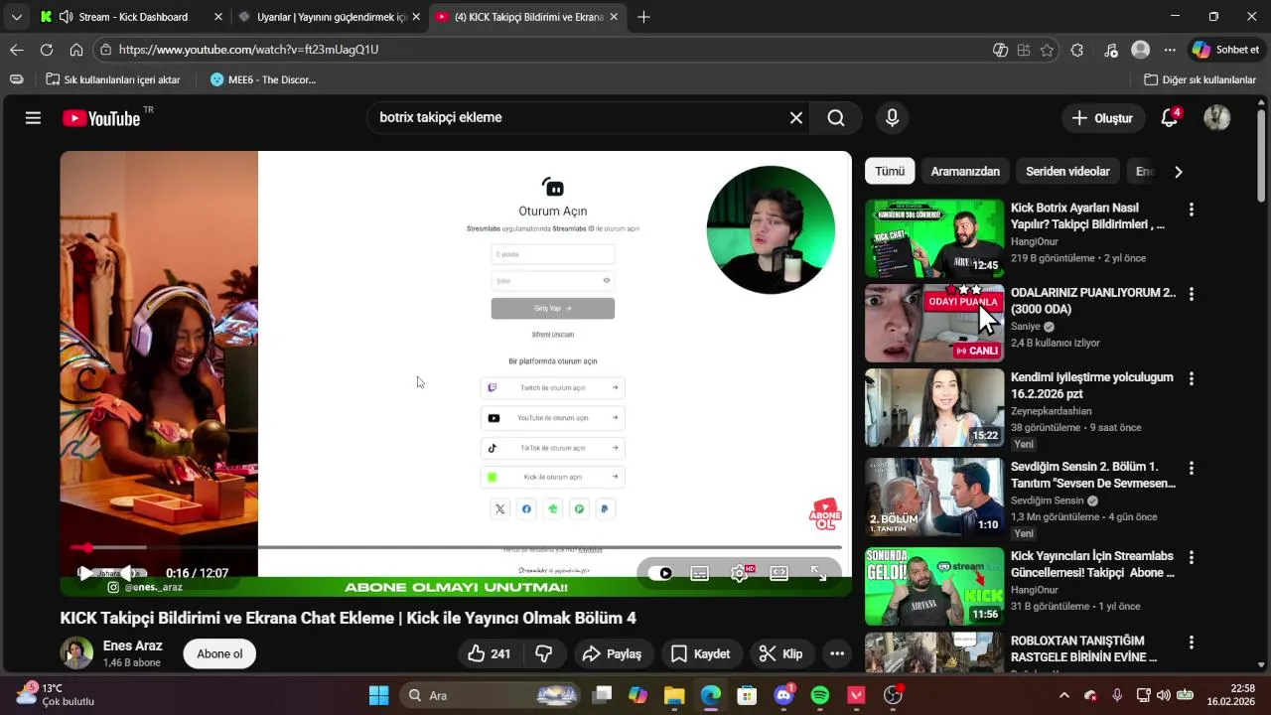Viewport: 1271px width, 715px height.
Task: Click the volume speaker icon in the player
Action: point(127,573)
